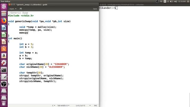Click the Sikander terminal prompt line
Screen dimensions: 190x107
point(108,8)
